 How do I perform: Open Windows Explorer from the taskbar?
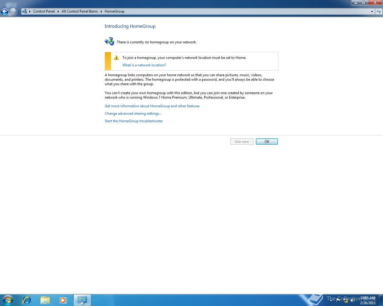tap(45, 300)
